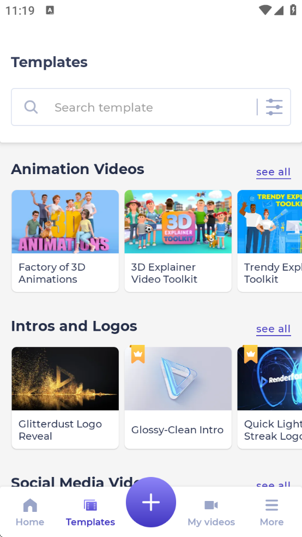Open Glitterdust Logo Reveal thumbnail

click(65, 378)
